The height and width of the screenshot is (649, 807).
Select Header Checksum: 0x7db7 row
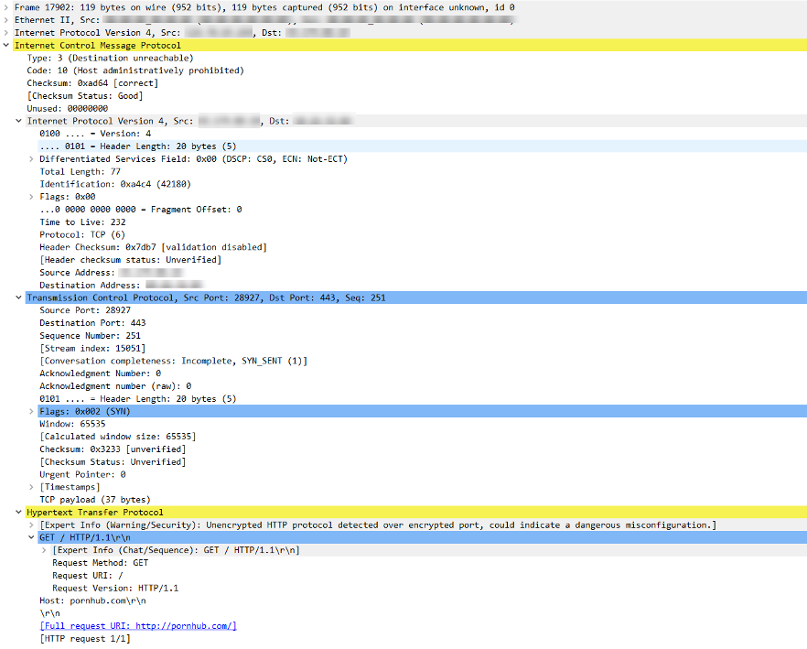pyautogui.click(x=153, y=247)
